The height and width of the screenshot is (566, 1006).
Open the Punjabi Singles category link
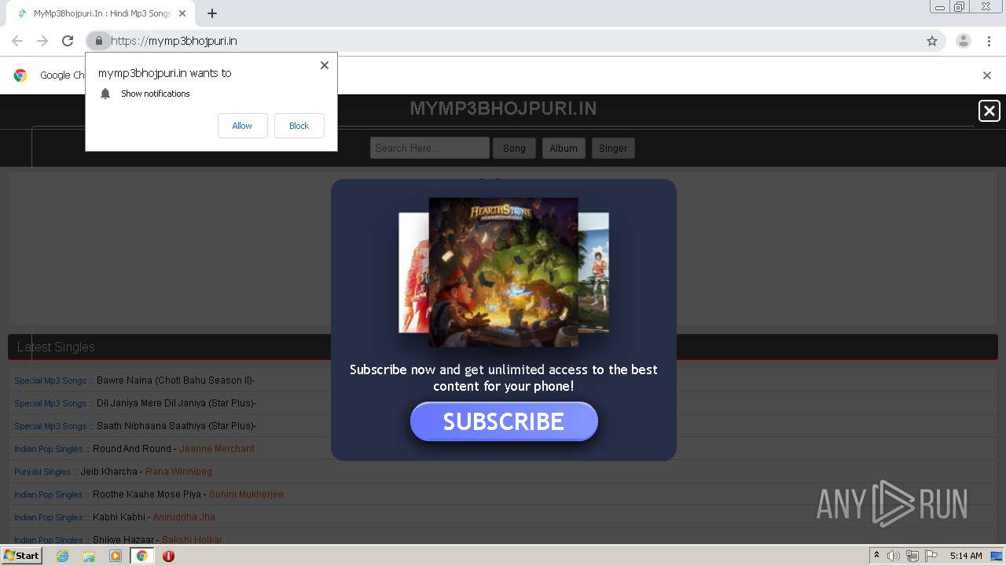(42, 472)
